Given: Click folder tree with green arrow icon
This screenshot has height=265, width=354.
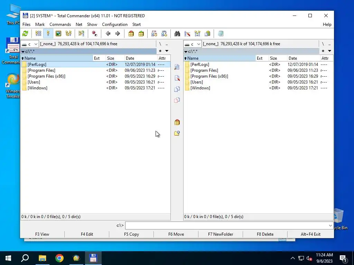Looking at the screenshot, I should 82,33.
